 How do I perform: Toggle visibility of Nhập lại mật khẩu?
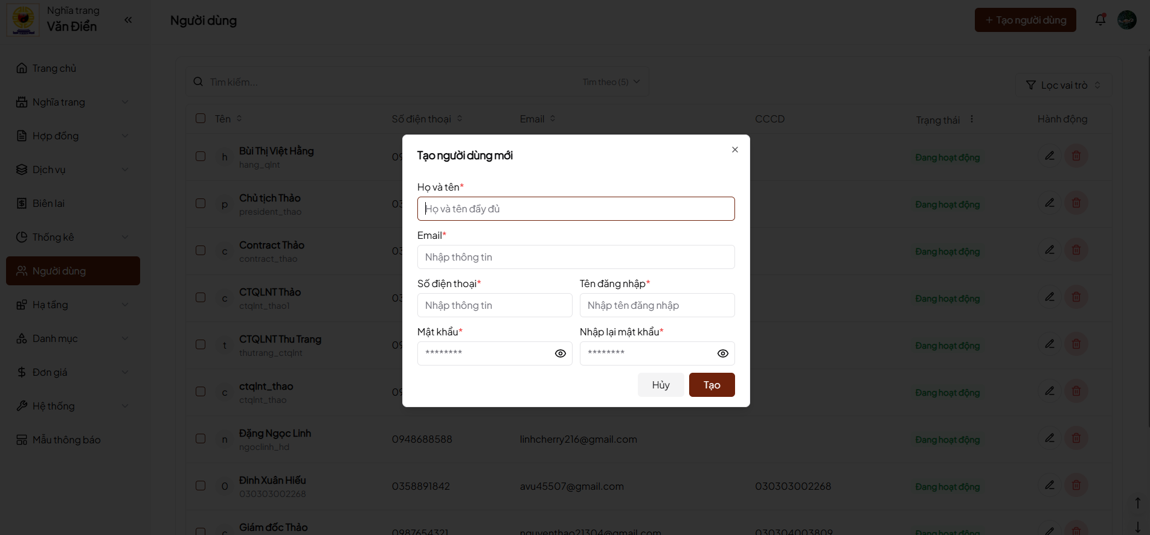722,353
